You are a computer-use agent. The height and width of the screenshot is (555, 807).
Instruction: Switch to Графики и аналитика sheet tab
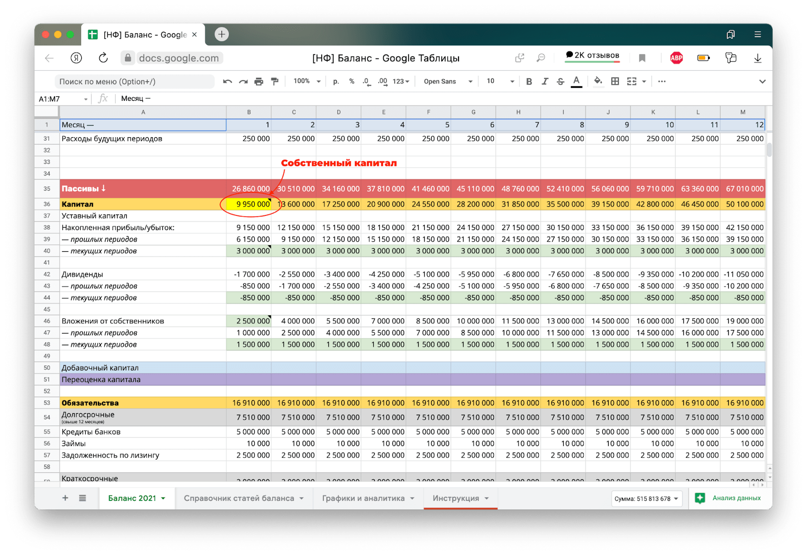(x=363, y=498)
